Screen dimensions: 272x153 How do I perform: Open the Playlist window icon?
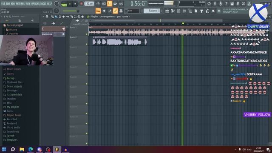click(167, 11)
